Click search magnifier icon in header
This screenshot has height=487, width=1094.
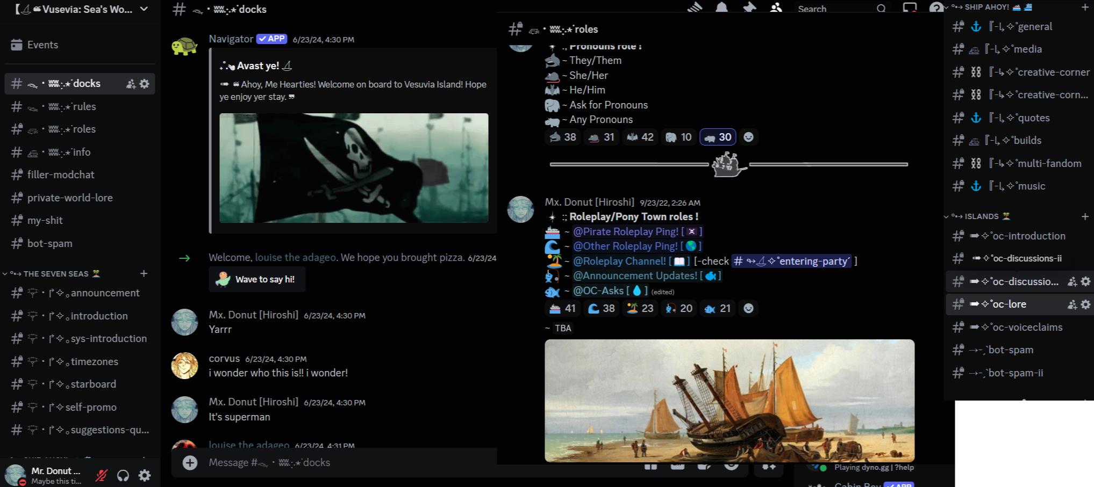[x=881, y=9]
